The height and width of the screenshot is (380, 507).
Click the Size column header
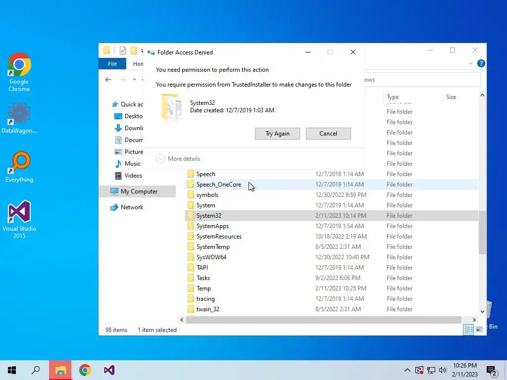tap(460, 97)
